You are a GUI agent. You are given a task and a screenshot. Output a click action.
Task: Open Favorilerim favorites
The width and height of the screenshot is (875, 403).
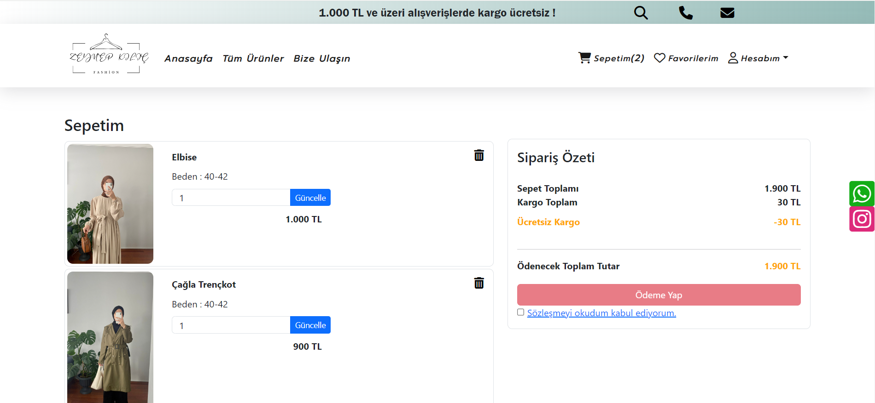686,58
